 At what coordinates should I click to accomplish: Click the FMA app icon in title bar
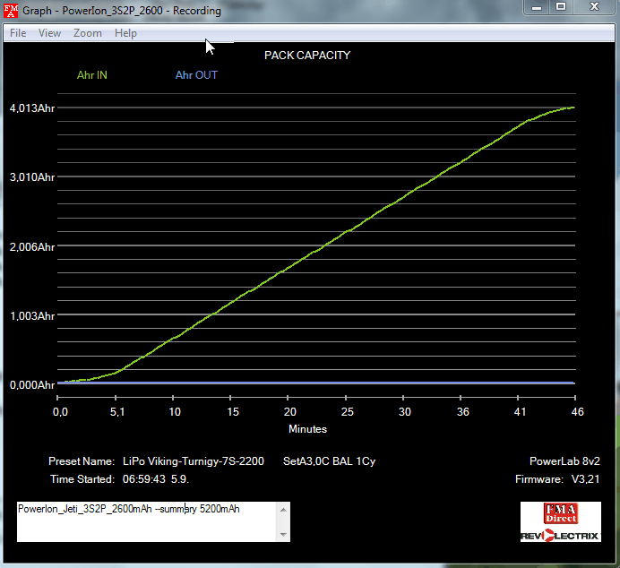point(12,10)
